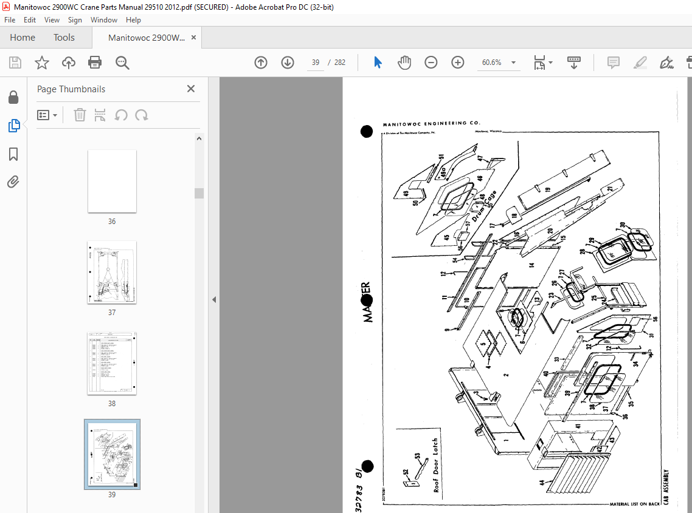This screenshot has width=692, height=513.
Task: Select page 36 thumbnail
Action: (112, 181)
